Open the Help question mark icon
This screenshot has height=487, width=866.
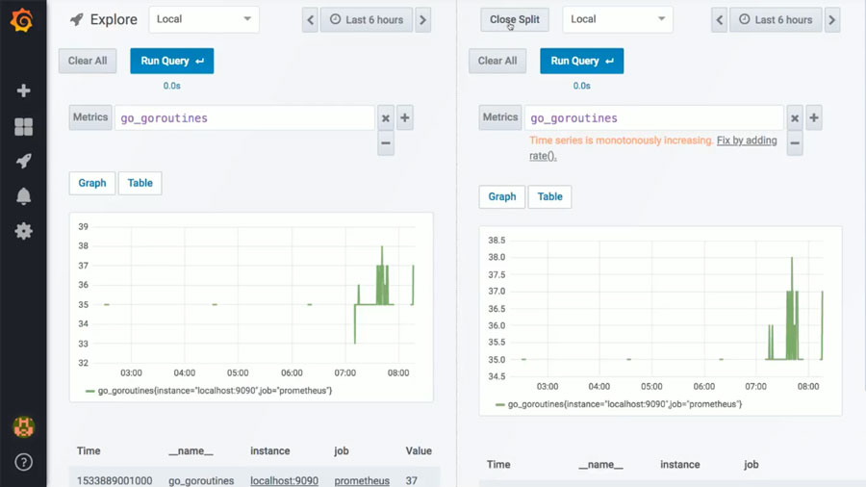23,462
